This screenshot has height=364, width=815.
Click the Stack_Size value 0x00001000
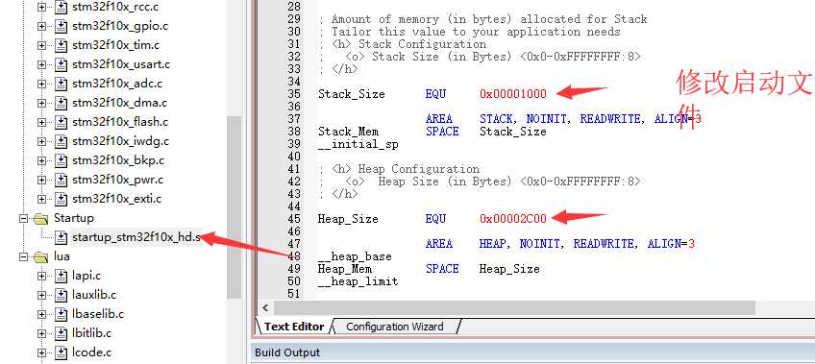click(x=513, y=94)
